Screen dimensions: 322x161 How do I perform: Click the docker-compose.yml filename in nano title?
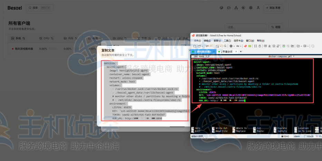pyautogui.click(x=280, y=57)
